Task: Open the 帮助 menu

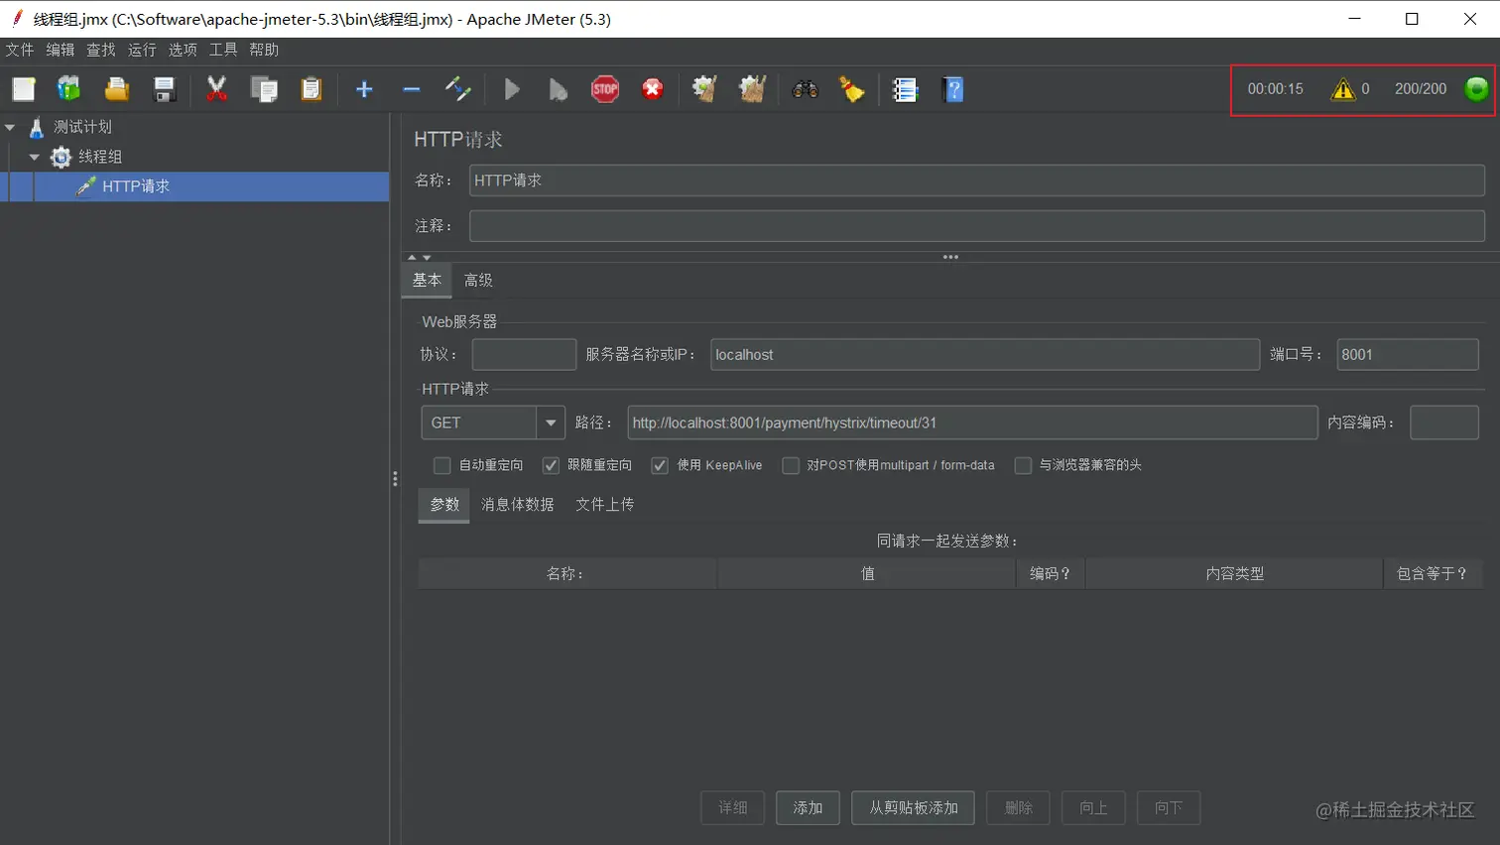Action: pos(264,50)
